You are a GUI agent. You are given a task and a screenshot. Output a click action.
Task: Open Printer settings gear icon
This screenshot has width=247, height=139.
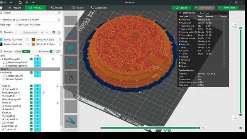point(59,13)
